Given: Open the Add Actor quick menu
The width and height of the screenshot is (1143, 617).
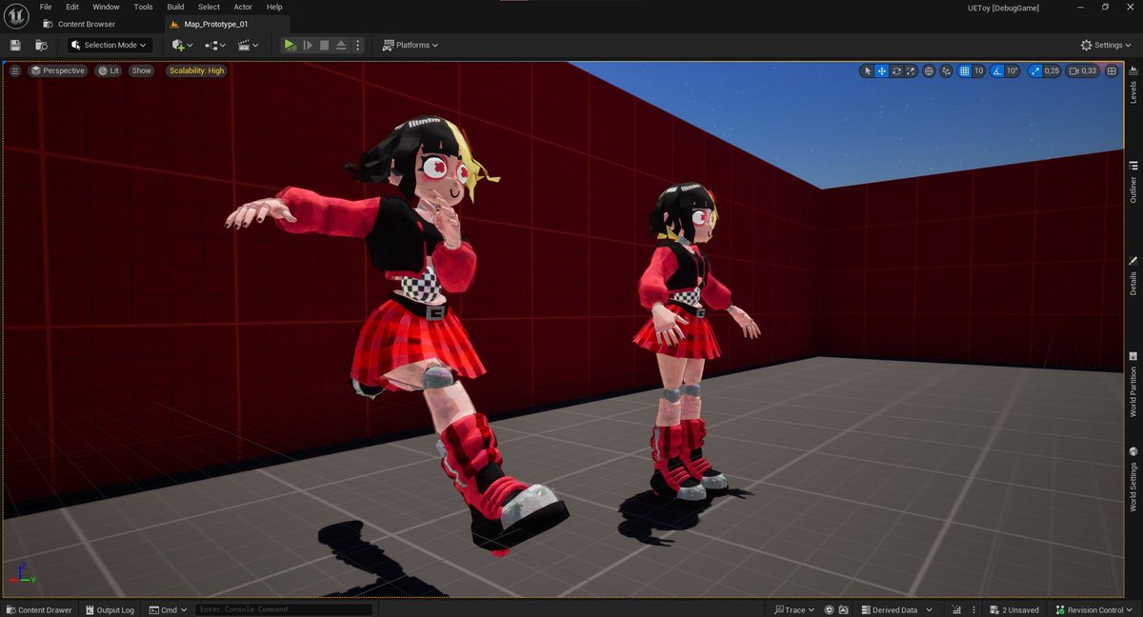Looking at the screenshot, I should point(177,45).
